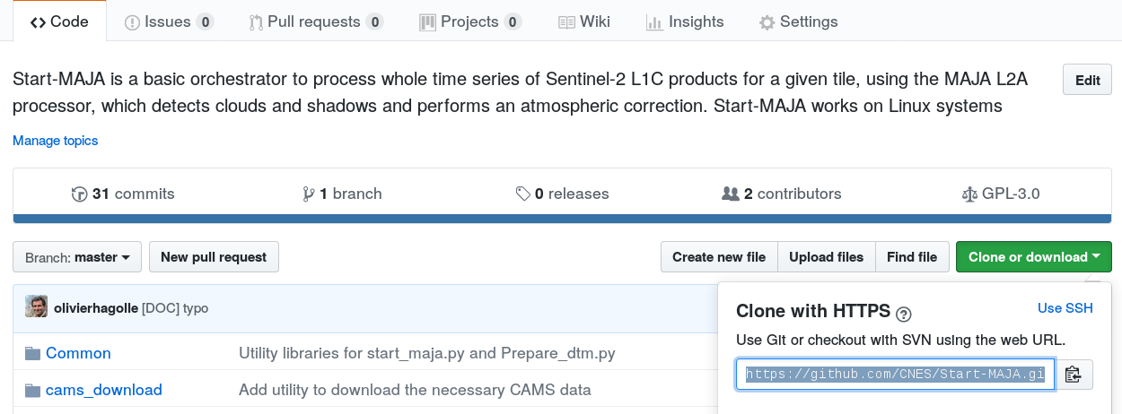
Task: Copy clone URL with the clipboard icon
Action: (1073, 375)
